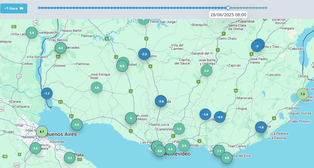Click the last dot on the timeline
Image resolution: width=314 pixels, height=168 pixels.
(266, 8)
